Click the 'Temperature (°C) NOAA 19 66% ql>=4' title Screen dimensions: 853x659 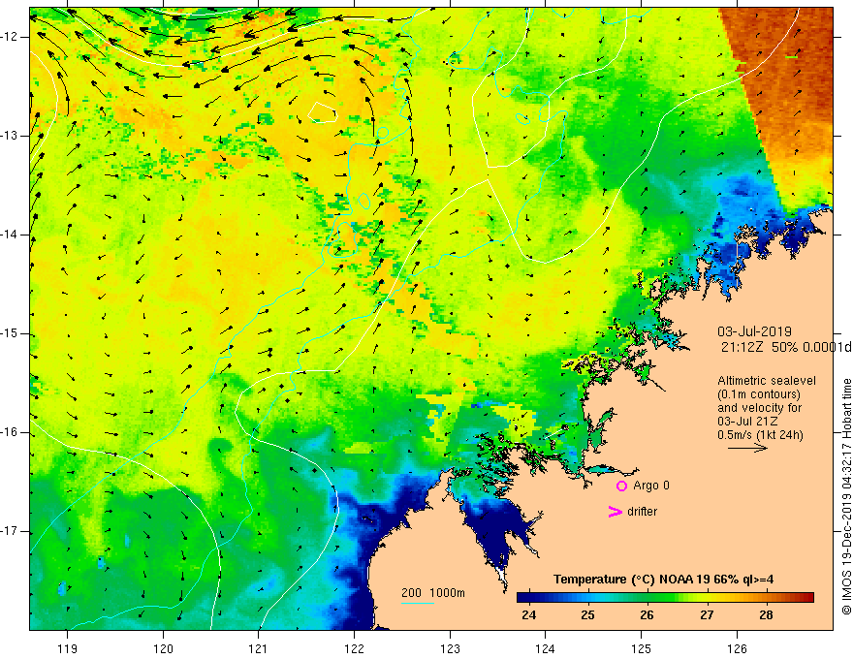[663, 580]
